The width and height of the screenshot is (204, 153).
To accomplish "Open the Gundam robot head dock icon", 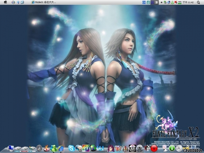I will (125, 149).
